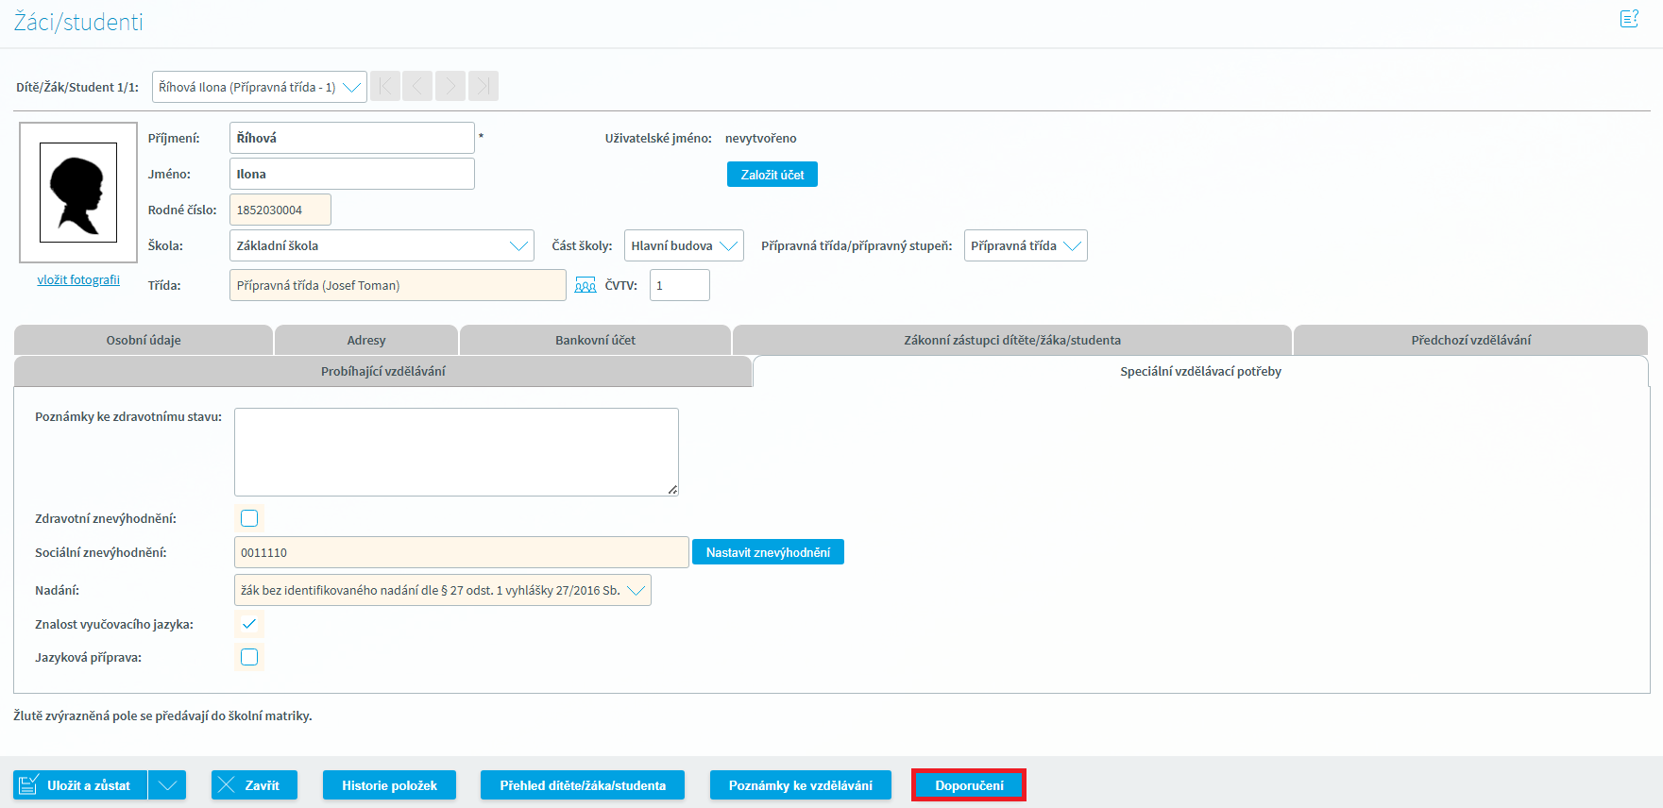Click the Poznámky ke zdravotnímu stavu textarea
Image resolution: width=1663 pixels, height=808 pixels.
coord(456,451)
